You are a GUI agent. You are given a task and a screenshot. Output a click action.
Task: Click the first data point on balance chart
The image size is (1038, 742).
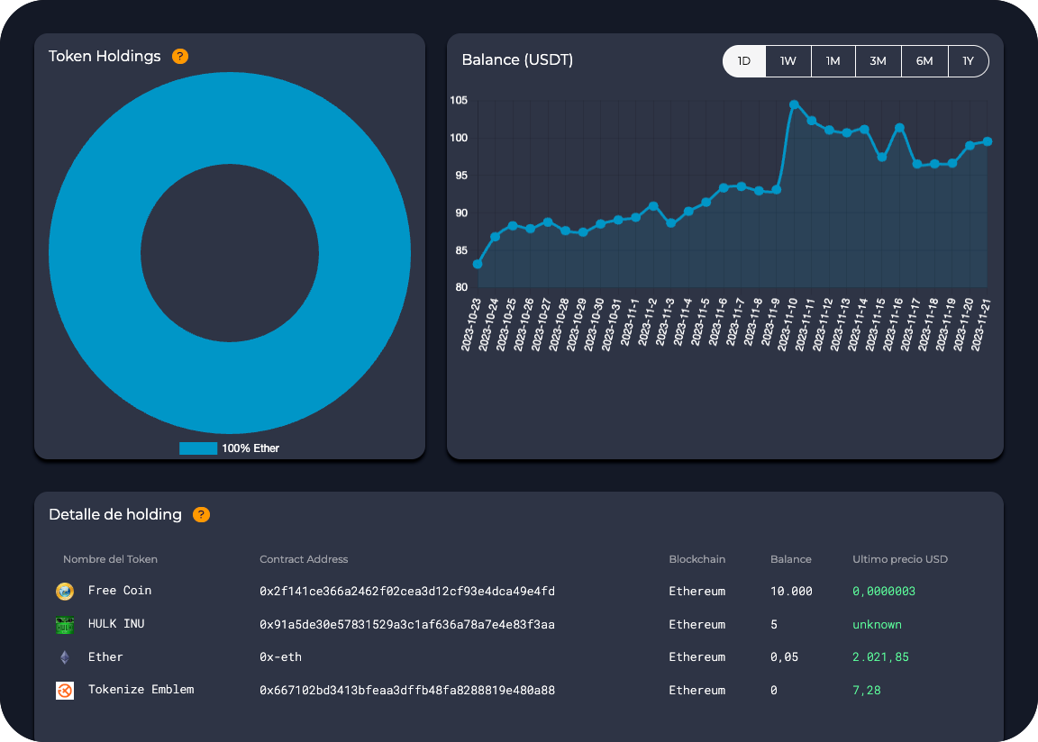pos(478,266)
